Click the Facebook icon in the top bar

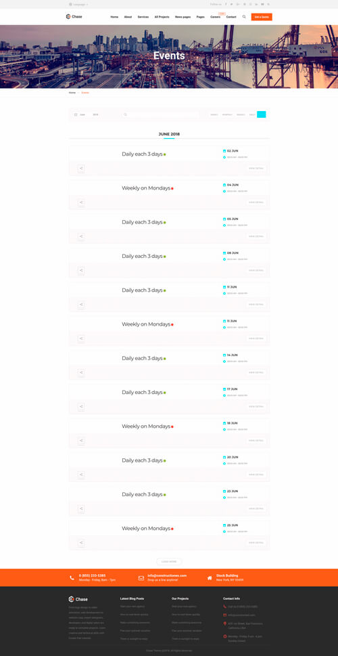tap(226, 4)
